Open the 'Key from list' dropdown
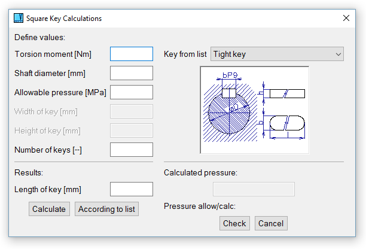Viewport: 366px width, 249px height. click(x=277, y=54)
